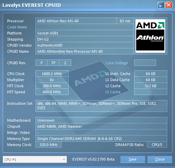Image resolution: width=175 pixels, height=168 pixels.
Task: Click the DRAM:FSB Ratio CPU/5 box
Action: (x=157, y=145)
